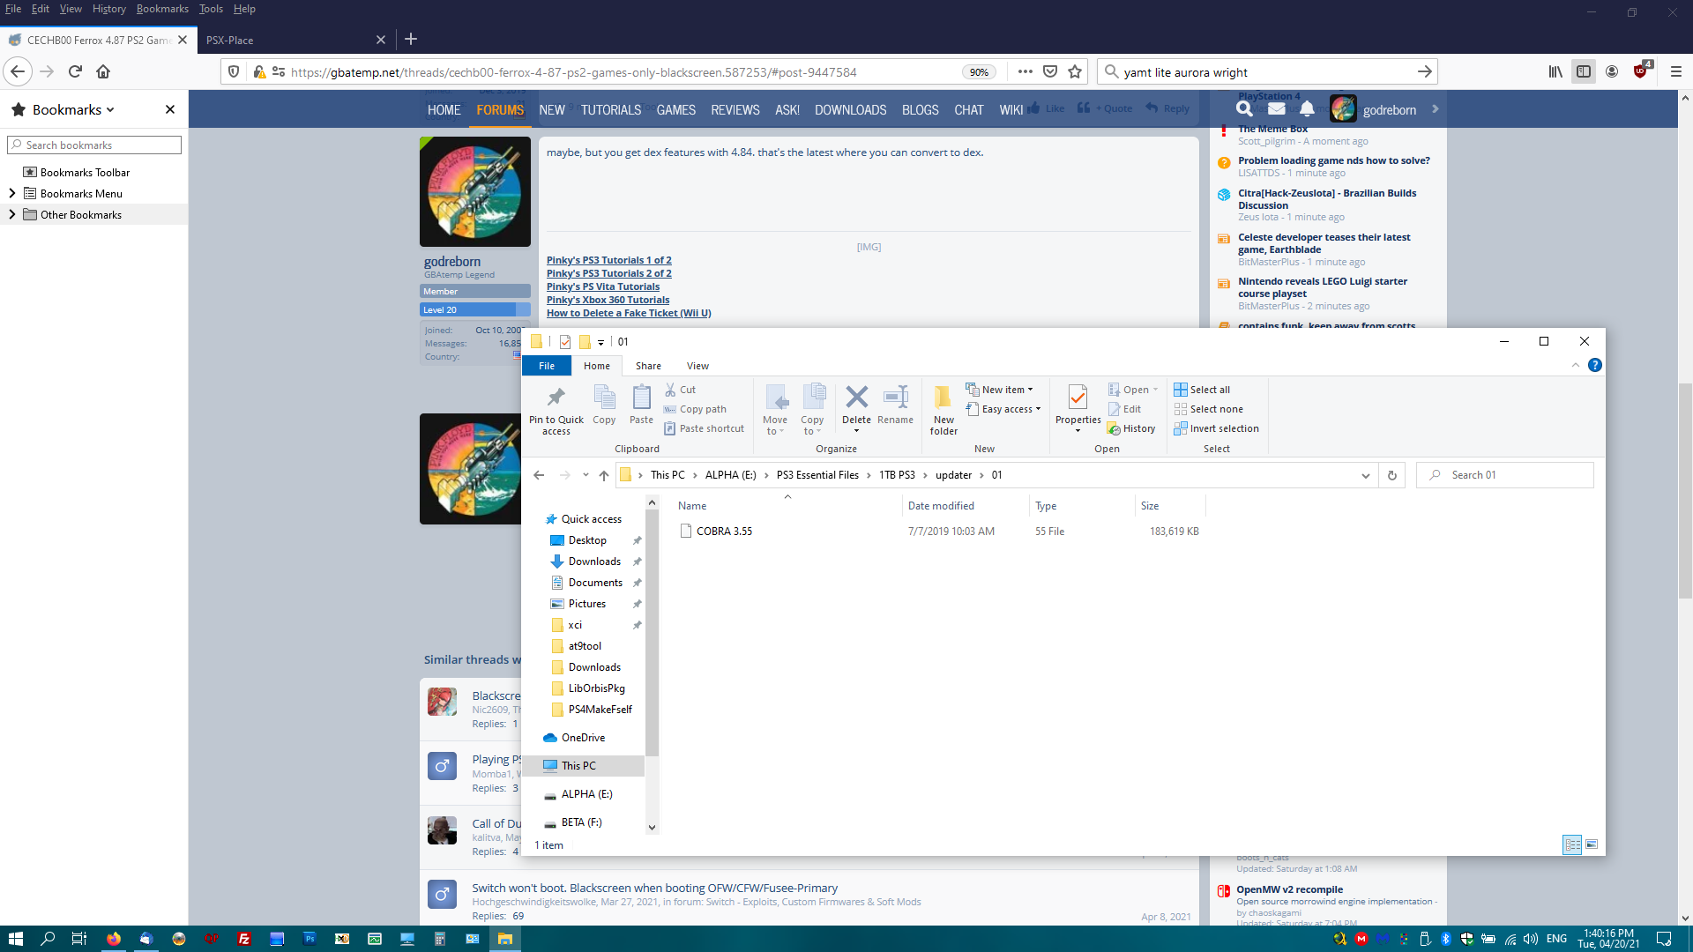This screenshot has width=1693, height=952.
Task: Open History in the Explorer ribbon
Action: pyautogui.click(x=1131, y=428)
